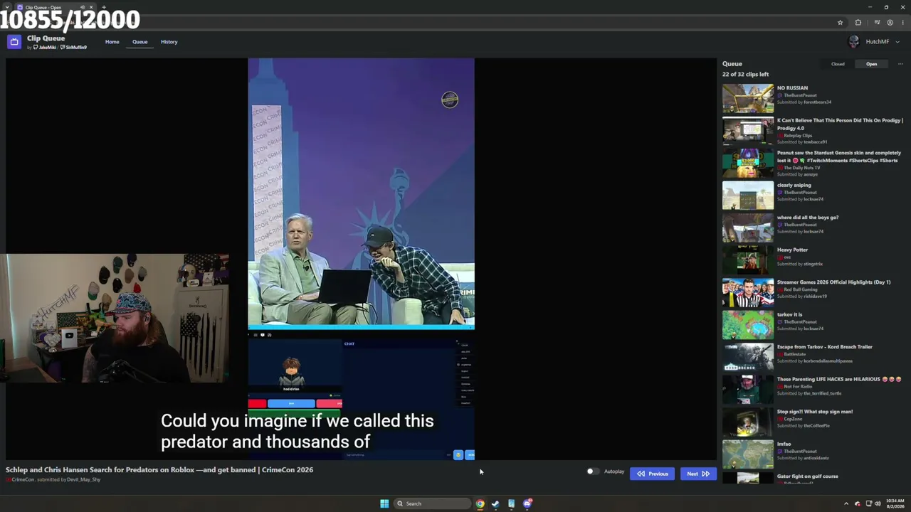Set the queue to Closed
The image size is (911, 512).
click(x=838, y=64)
